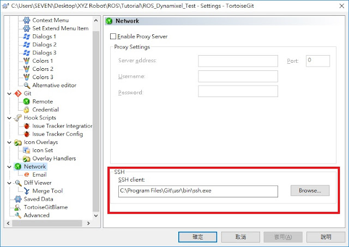Click the Server address field
The width and height of the screenshot is (349, 247).
[x=238, y=61]
